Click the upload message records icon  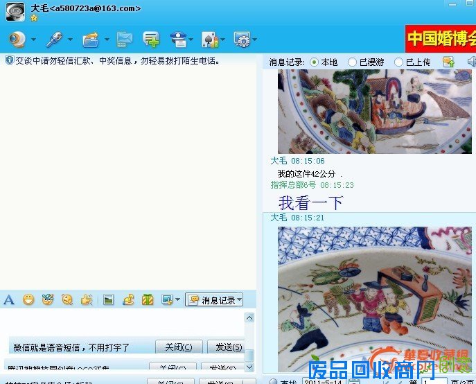pos(448,62)
